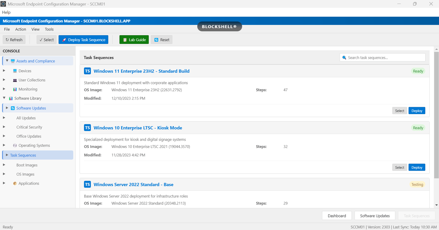Open the Help menu

pos(6,12)
